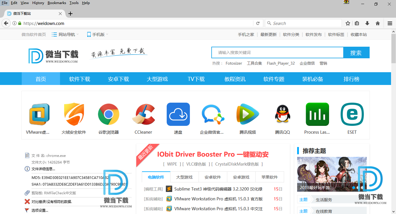The height and width of the screenshot is (214, 396).
Task: Go to browser Home icon
Action: (x=378, y=23)
